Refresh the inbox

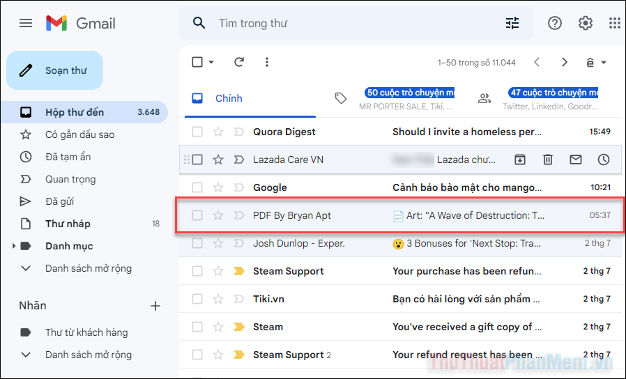(238, 62)
